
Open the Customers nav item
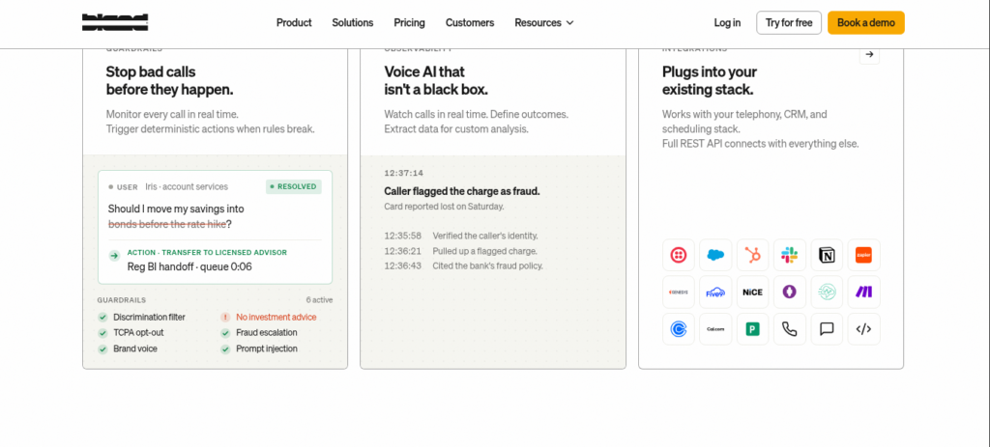470,23
